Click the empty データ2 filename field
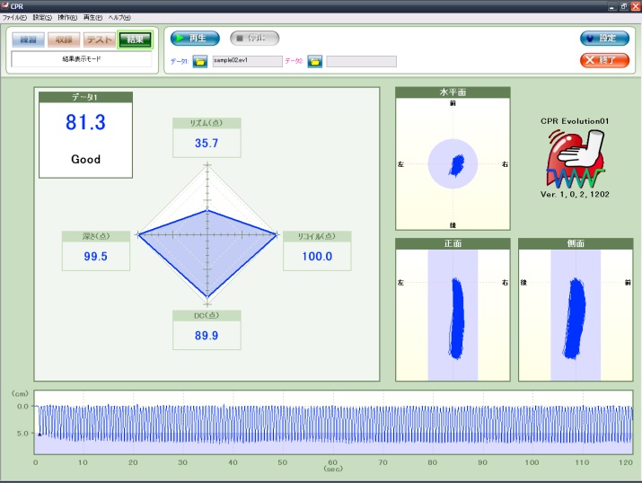This screenshot has height=483, width=642. (x=361, y=61)
